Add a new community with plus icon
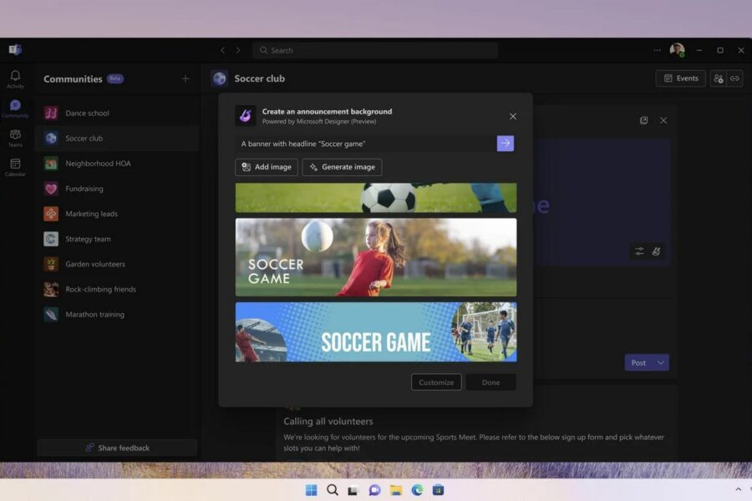 (185, 78)
